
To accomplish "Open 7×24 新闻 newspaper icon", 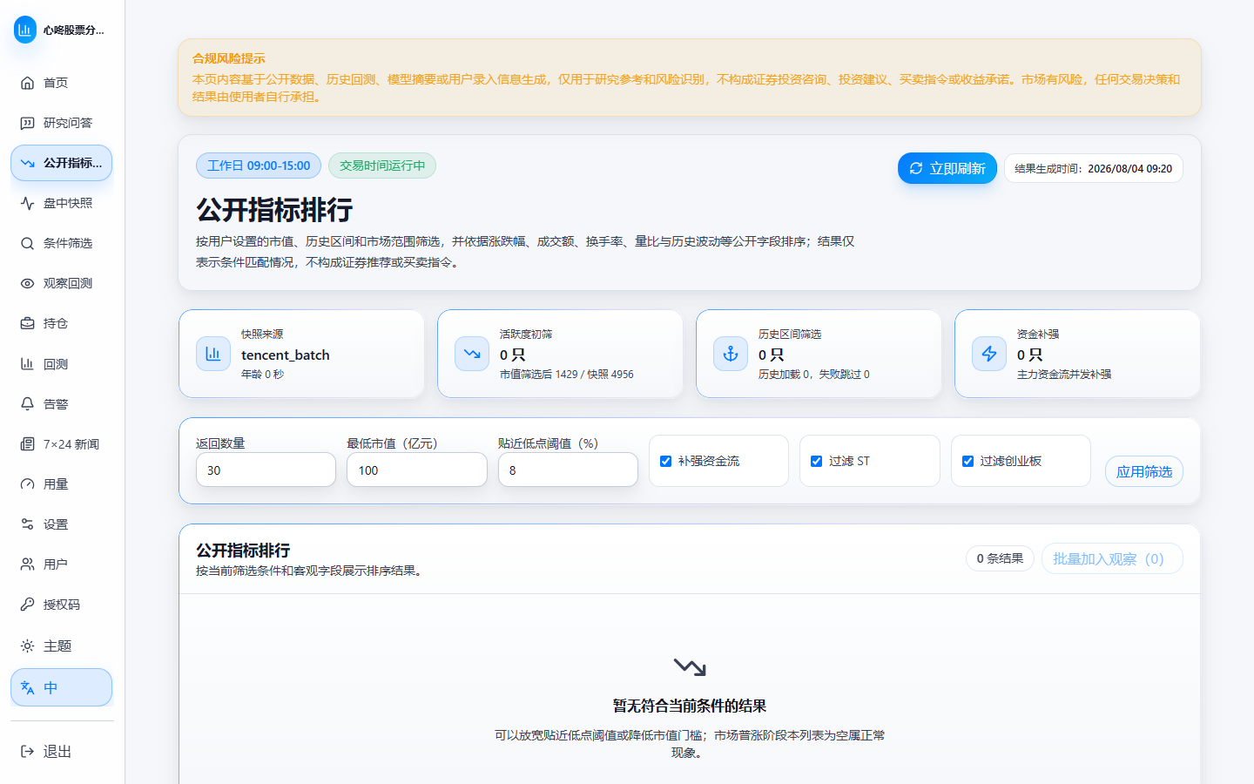I will [x=27, y=444].
